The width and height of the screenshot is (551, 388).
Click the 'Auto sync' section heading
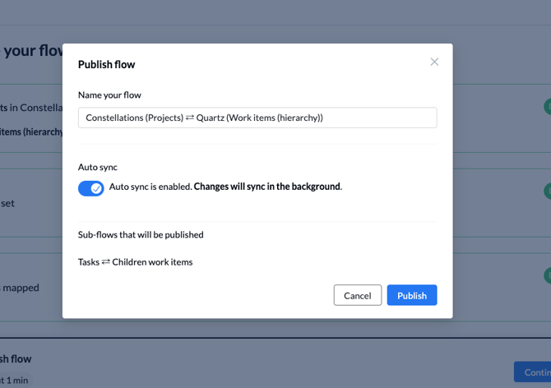(98, 167)
